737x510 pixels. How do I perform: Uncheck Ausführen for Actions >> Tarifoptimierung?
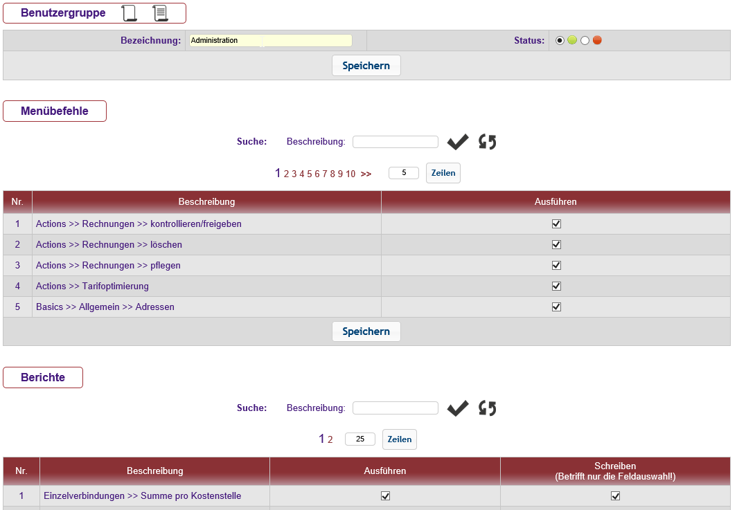click(x=556, y=286)
